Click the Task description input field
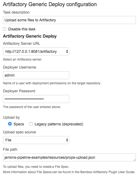This screenshot has height=175, width=138. [69, 20]
